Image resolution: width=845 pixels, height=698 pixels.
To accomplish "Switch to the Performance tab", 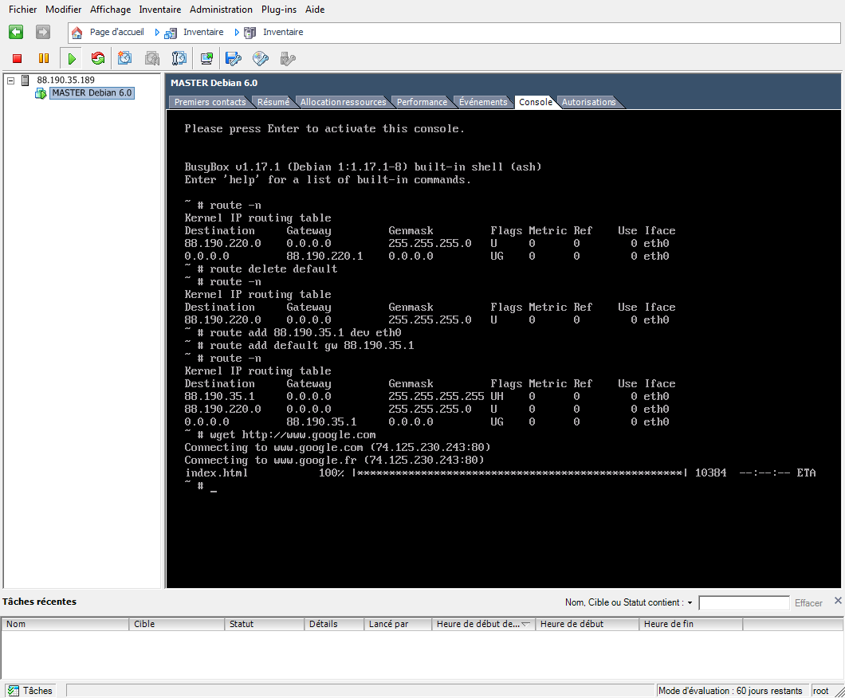I will tap(422, 102).
